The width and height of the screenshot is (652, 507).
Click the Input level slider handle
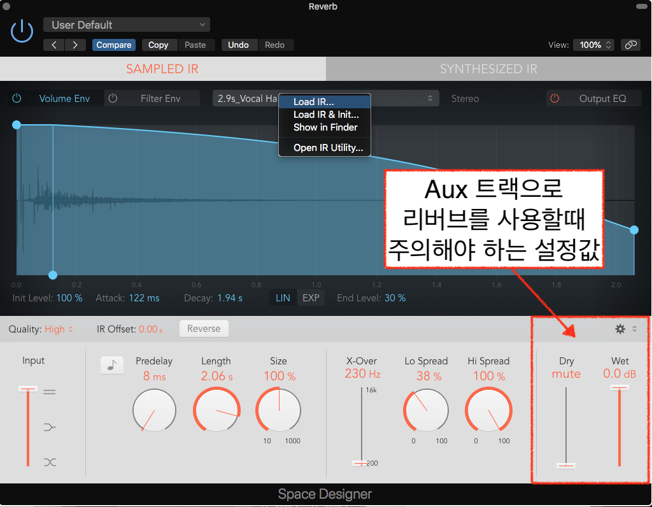point(28,389)
